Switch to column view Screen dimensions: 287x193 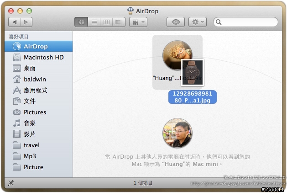click(106, 22)
